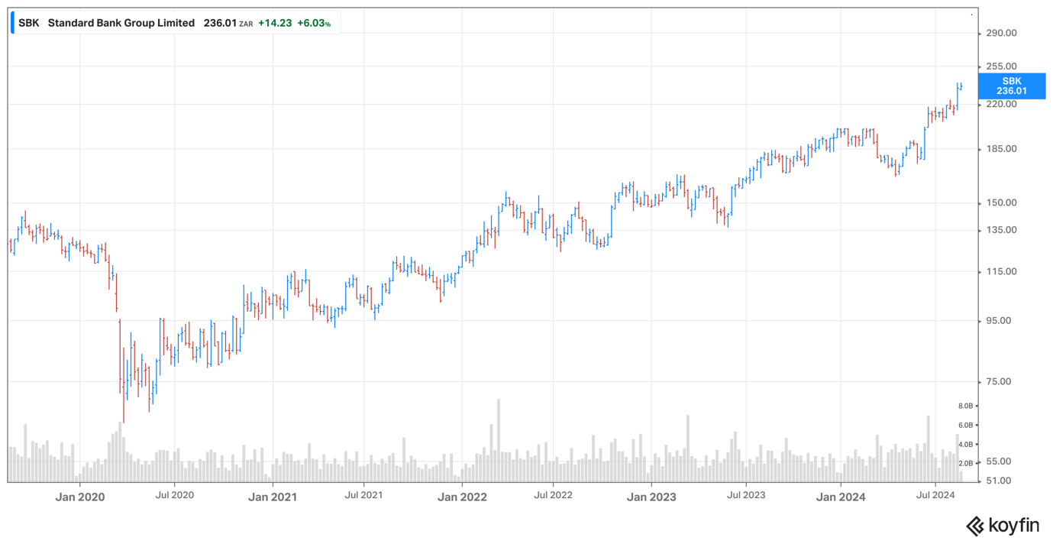Click the Jan 2023 date label
Image resolution: width=1053 pixels, height=544 pixels.
(x=651, y=497)
